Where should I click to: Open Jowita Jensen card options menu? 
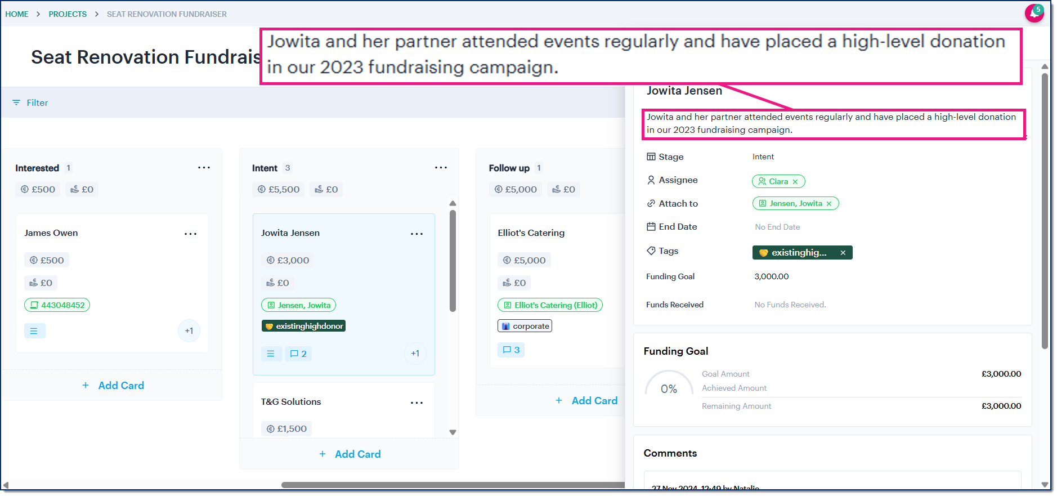tap(416, 234)
